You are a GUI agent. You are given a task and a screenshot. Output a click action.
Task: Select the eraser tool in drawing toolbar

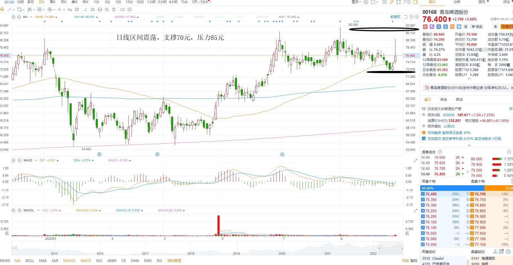(x=86, y=10)
